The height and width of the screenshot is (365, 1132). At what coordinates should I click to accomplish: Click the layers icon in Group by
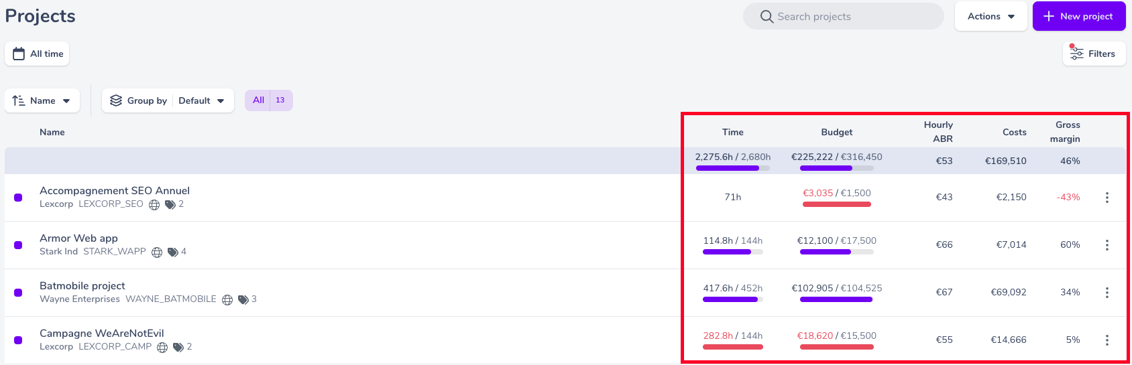[x=116, y=100]
